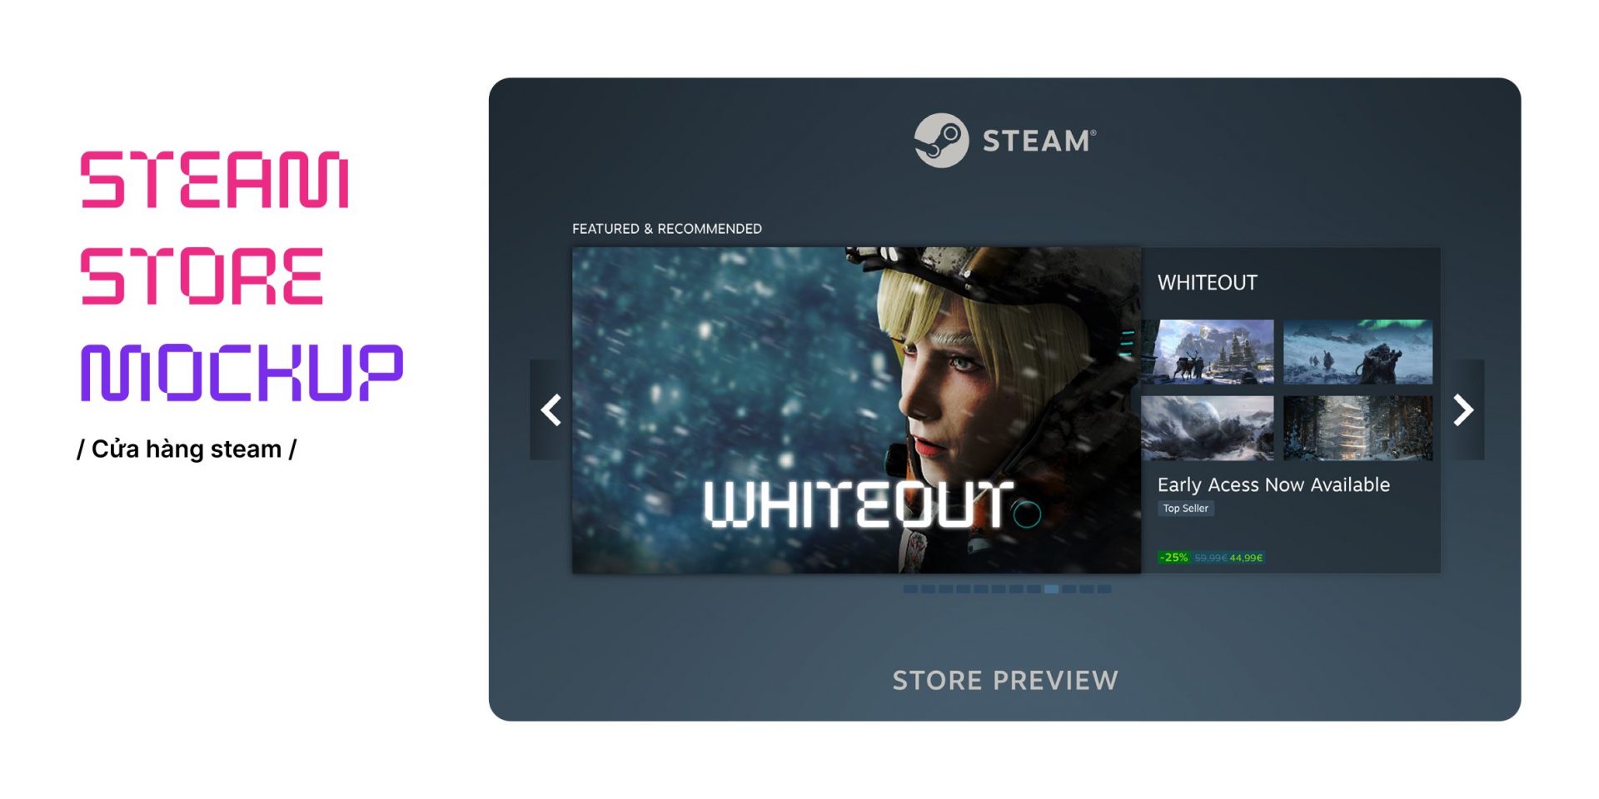The image size is (1599, 799).
Task: Click the FEATURED & RECOMMENDED heading
Action: point(667,229)
